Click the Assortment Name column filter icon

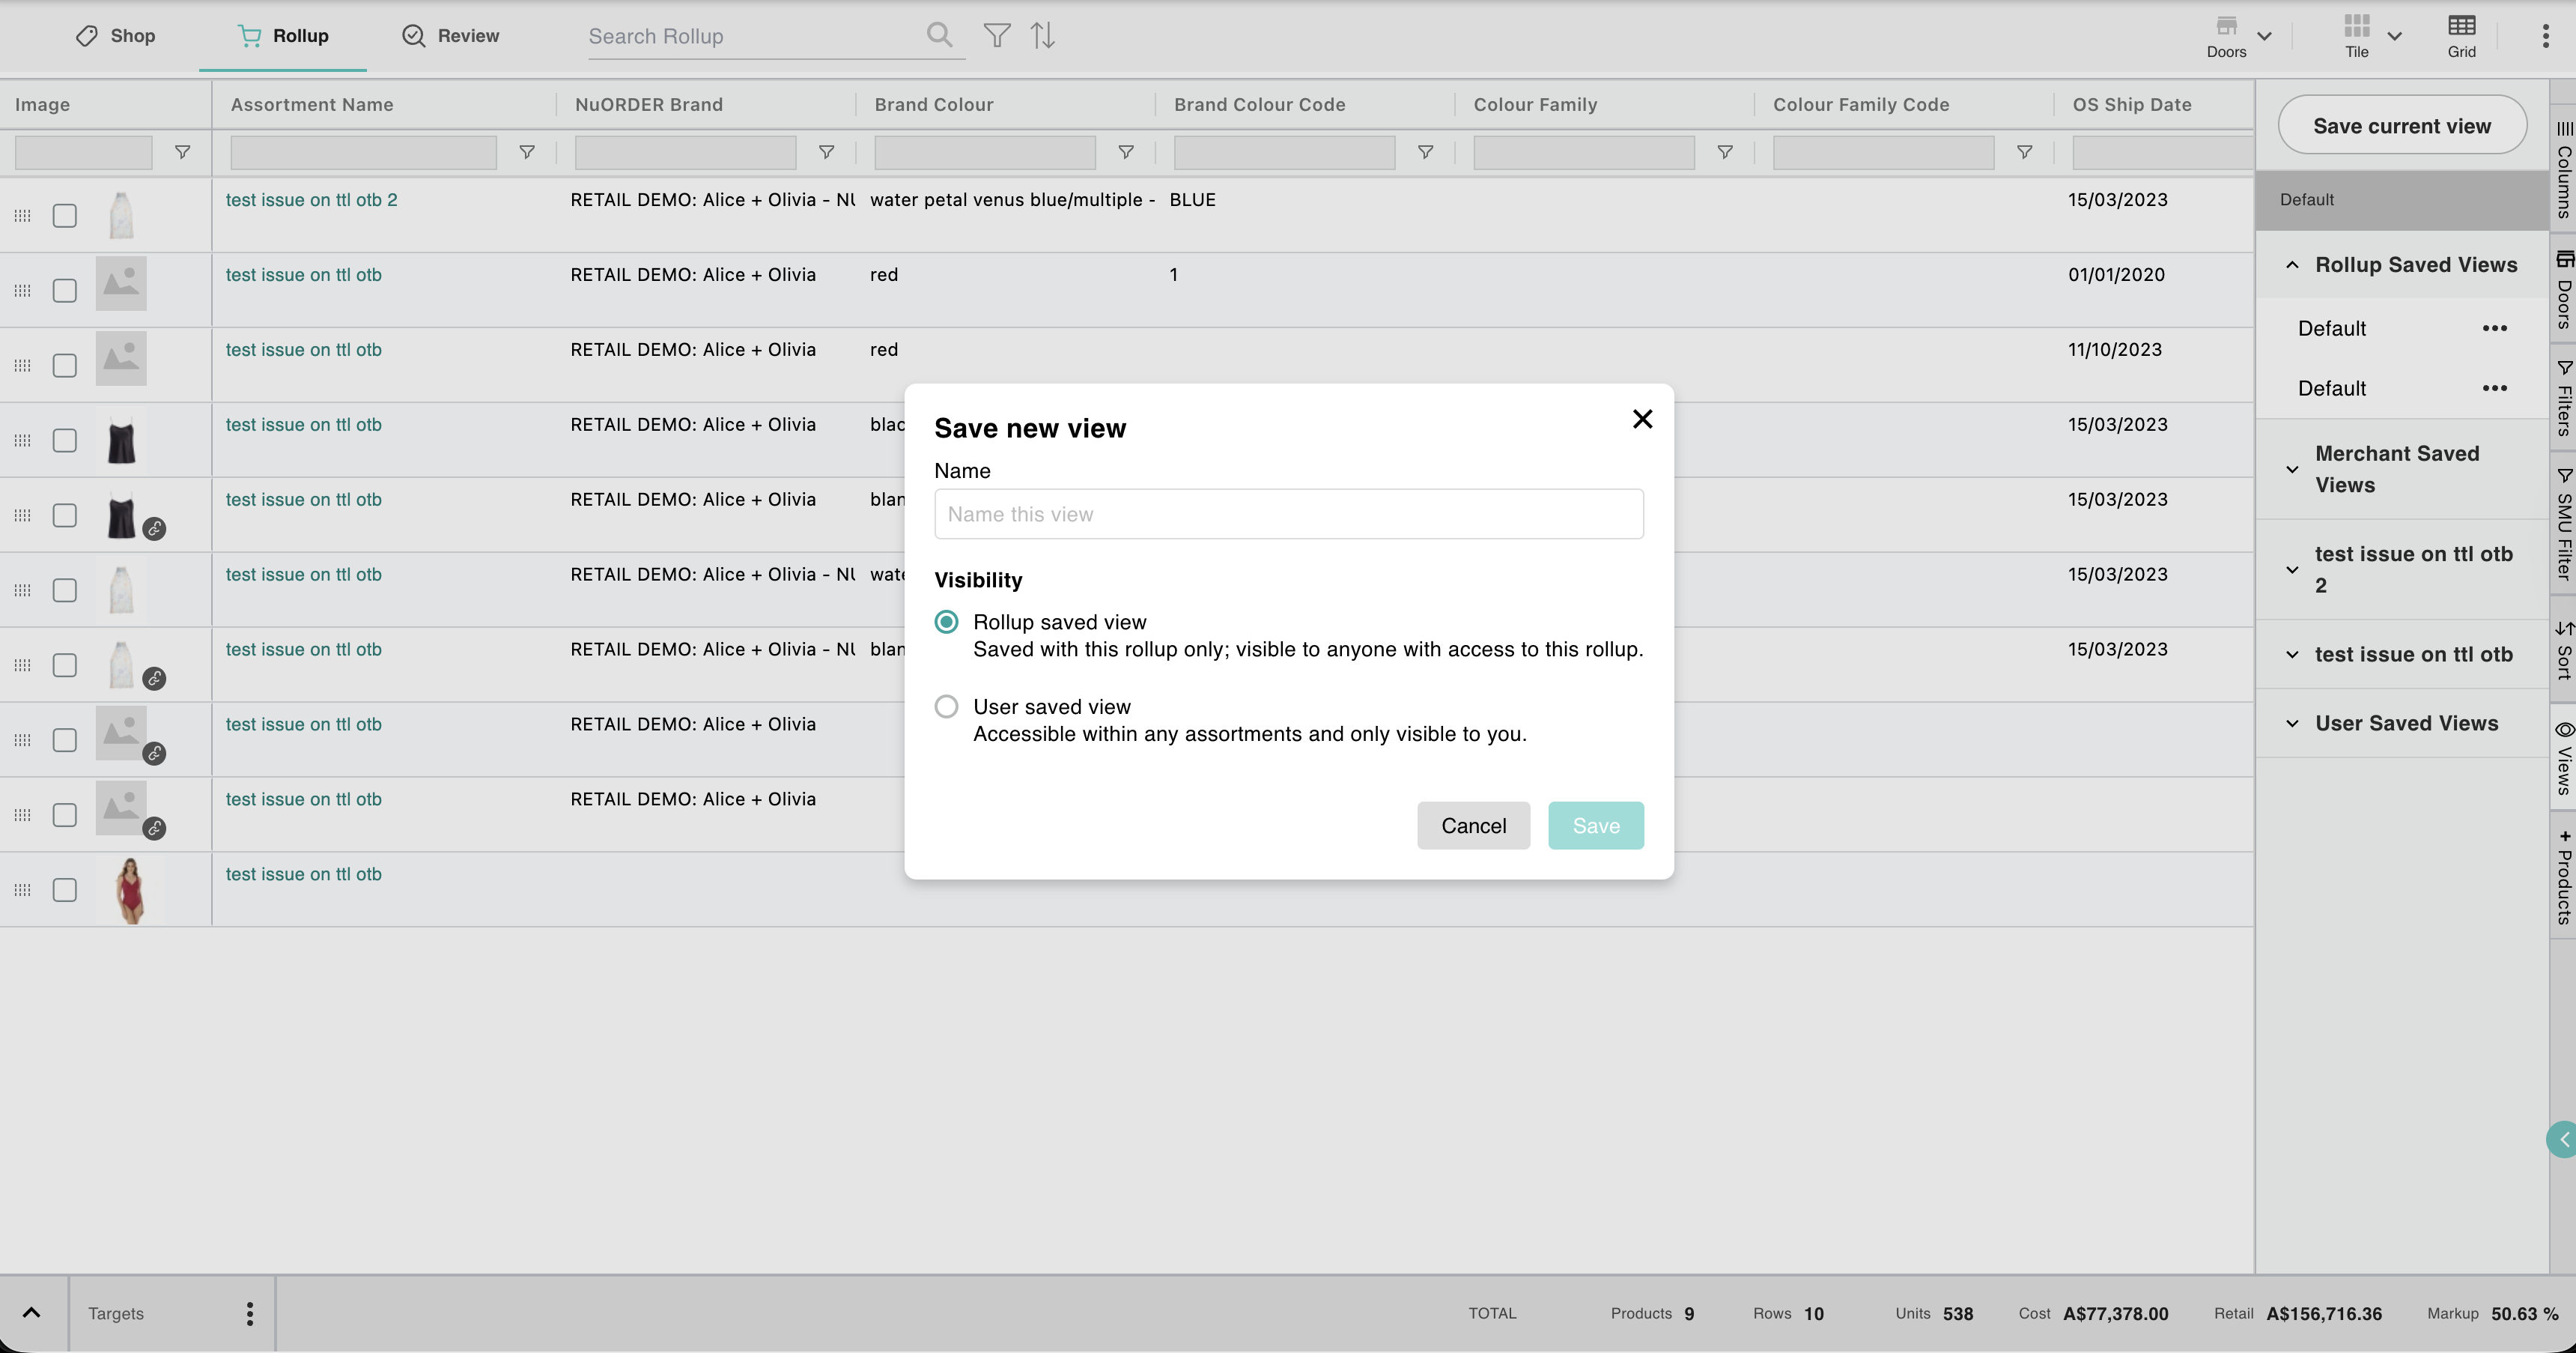tap(526, 152)
